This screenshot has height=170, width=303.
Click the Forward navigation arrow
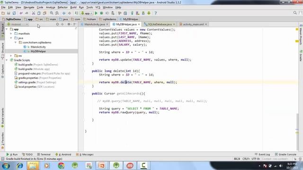pos(70,13)
